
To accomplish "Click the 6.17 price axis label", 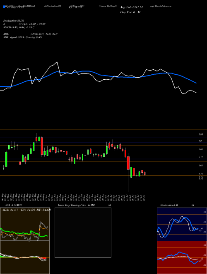I will [x=200, y=157].
